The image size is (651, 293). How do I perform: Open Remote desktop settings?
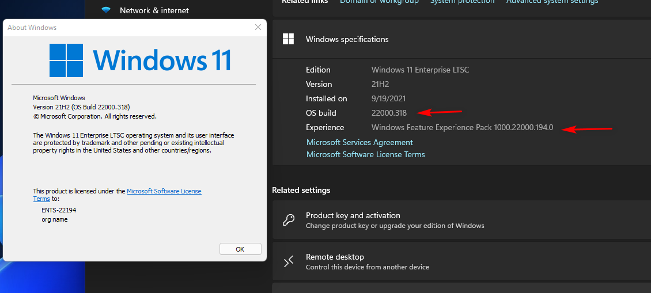pyautogui.click(x=461, y=261)
